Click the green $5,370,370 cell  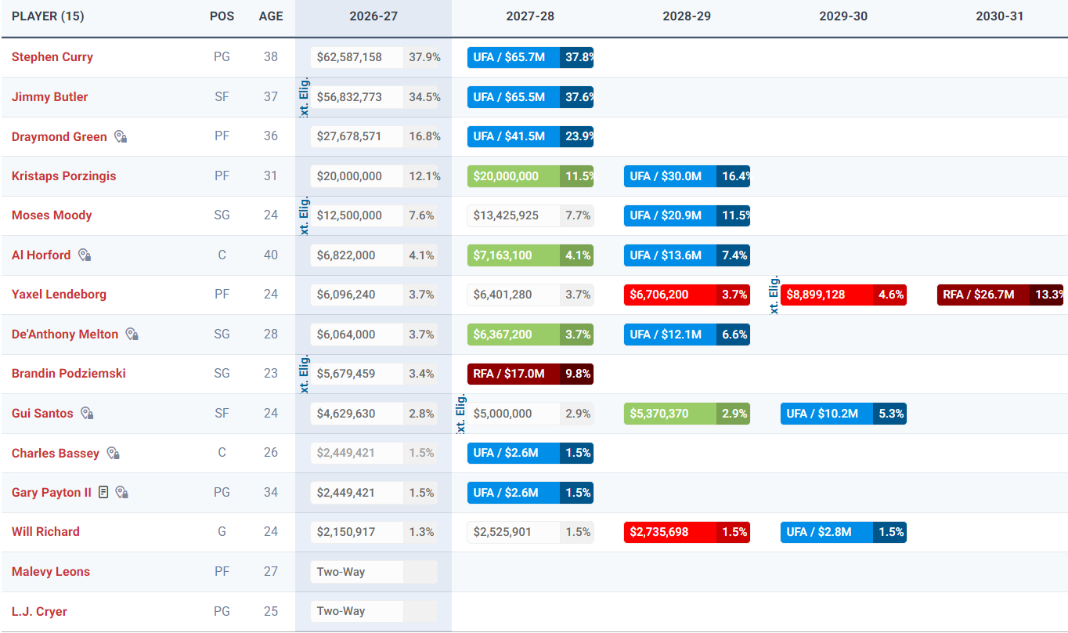pos(687,414)
